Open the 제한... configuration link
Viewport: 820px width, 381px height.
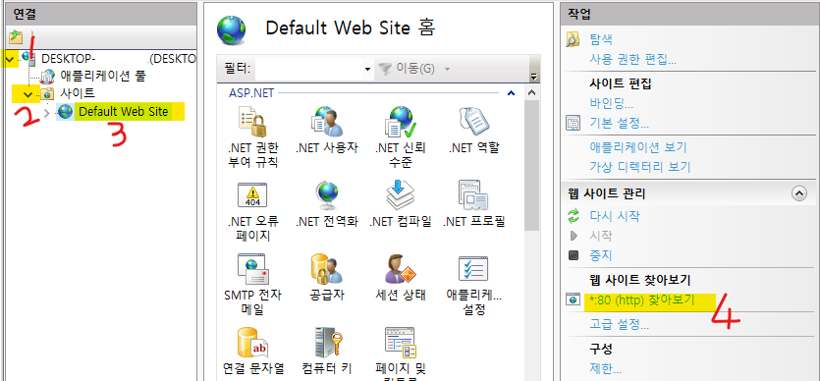click(x=605, y=369)
